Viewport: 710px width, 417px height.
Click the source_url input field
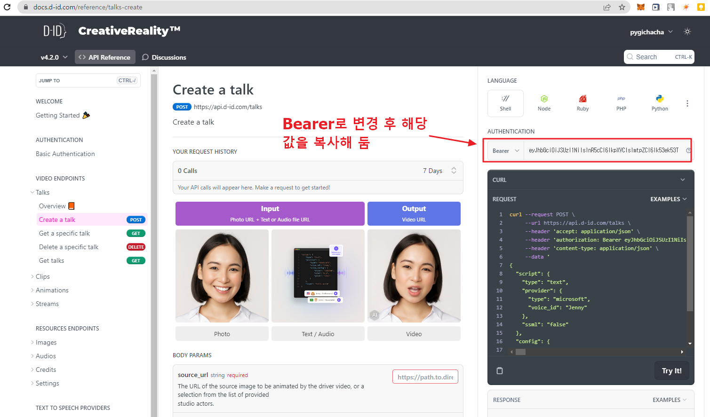click(x=425, y=377)
